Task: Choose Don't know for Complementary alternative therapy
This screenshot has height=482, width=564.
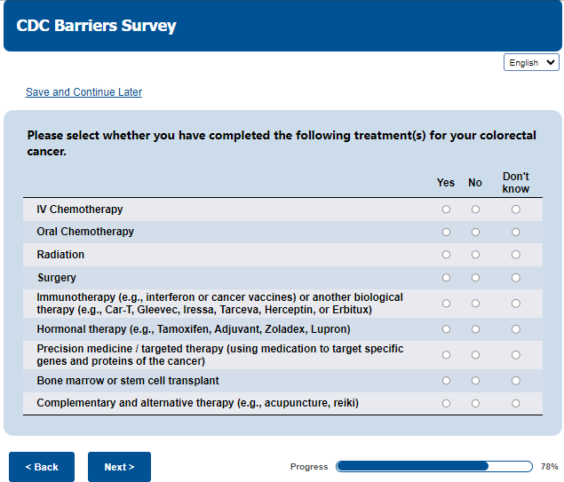Action: pyautogui.click(x=516, y=404)
